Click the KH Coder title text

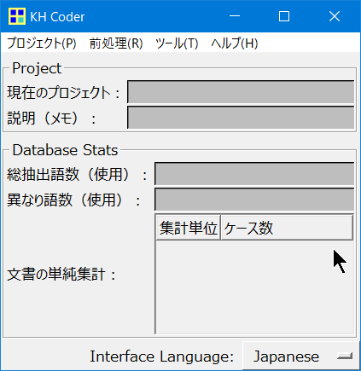pos(57,17)
